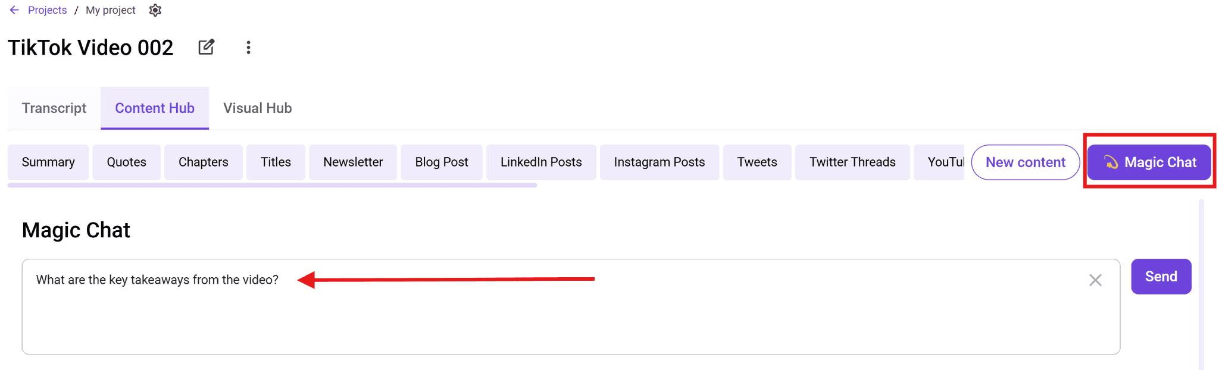Select the Chapters content chip

pos(204,162)
